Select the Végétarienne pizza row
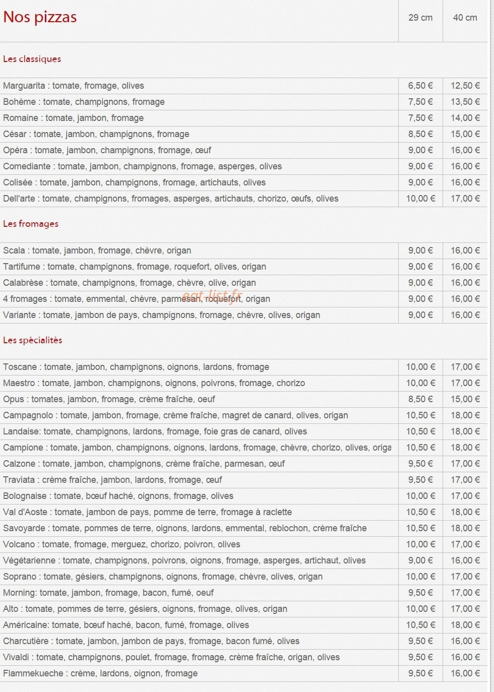 pos(243,560)
